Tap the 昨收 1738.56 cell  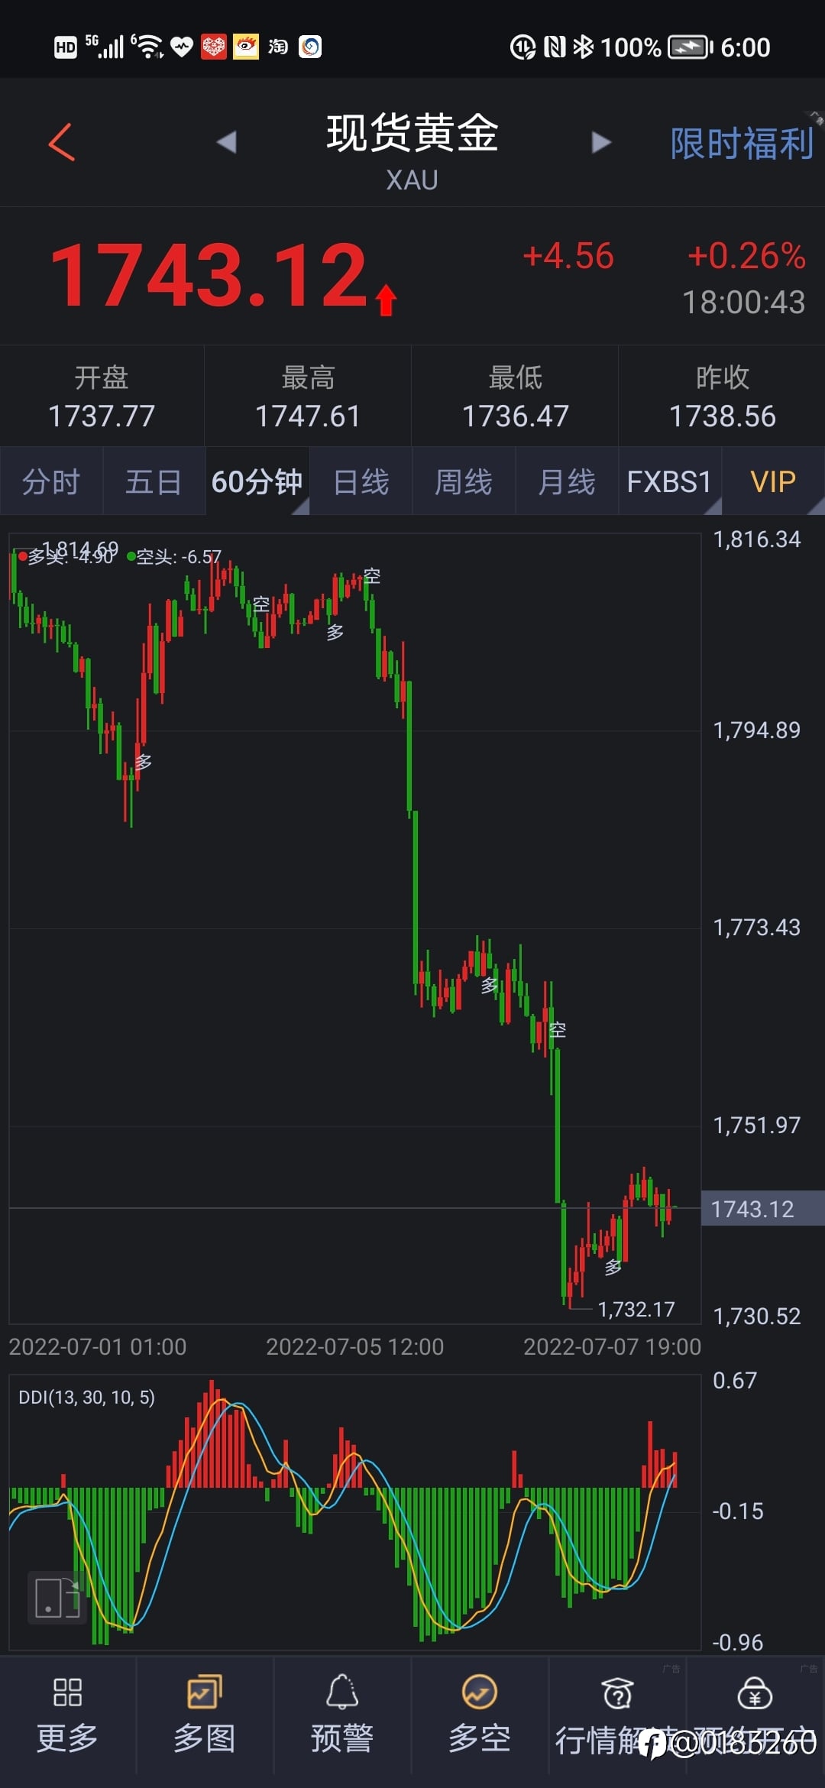723,397
